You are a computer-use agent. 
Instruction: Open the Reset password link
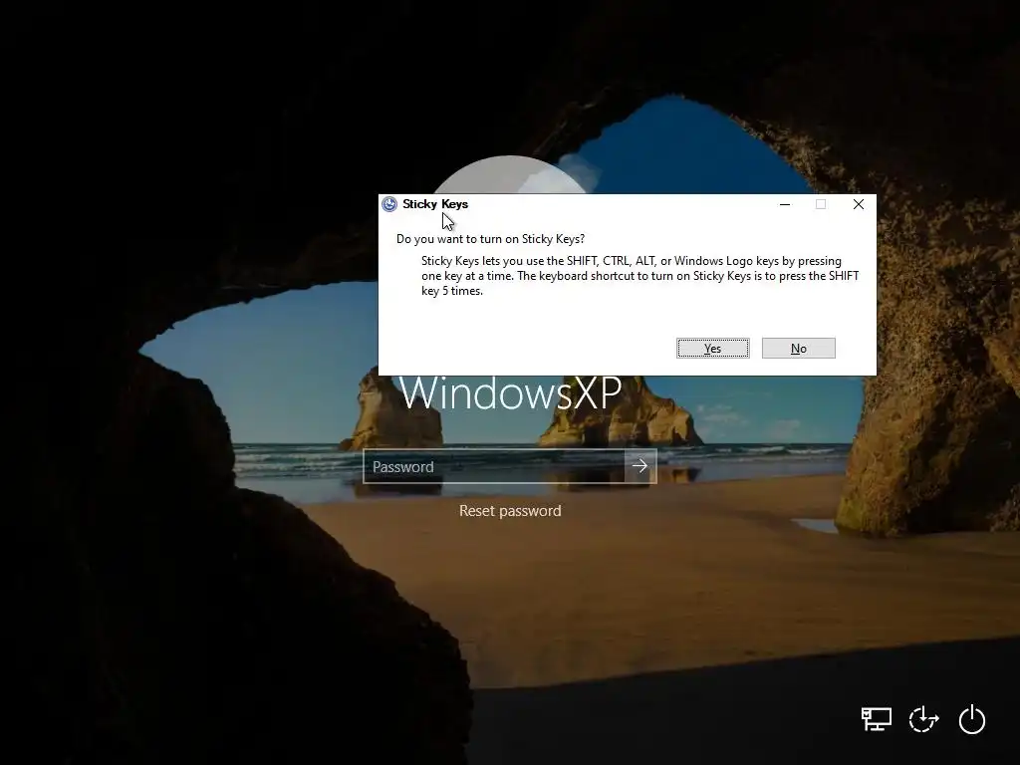[510, 511]
